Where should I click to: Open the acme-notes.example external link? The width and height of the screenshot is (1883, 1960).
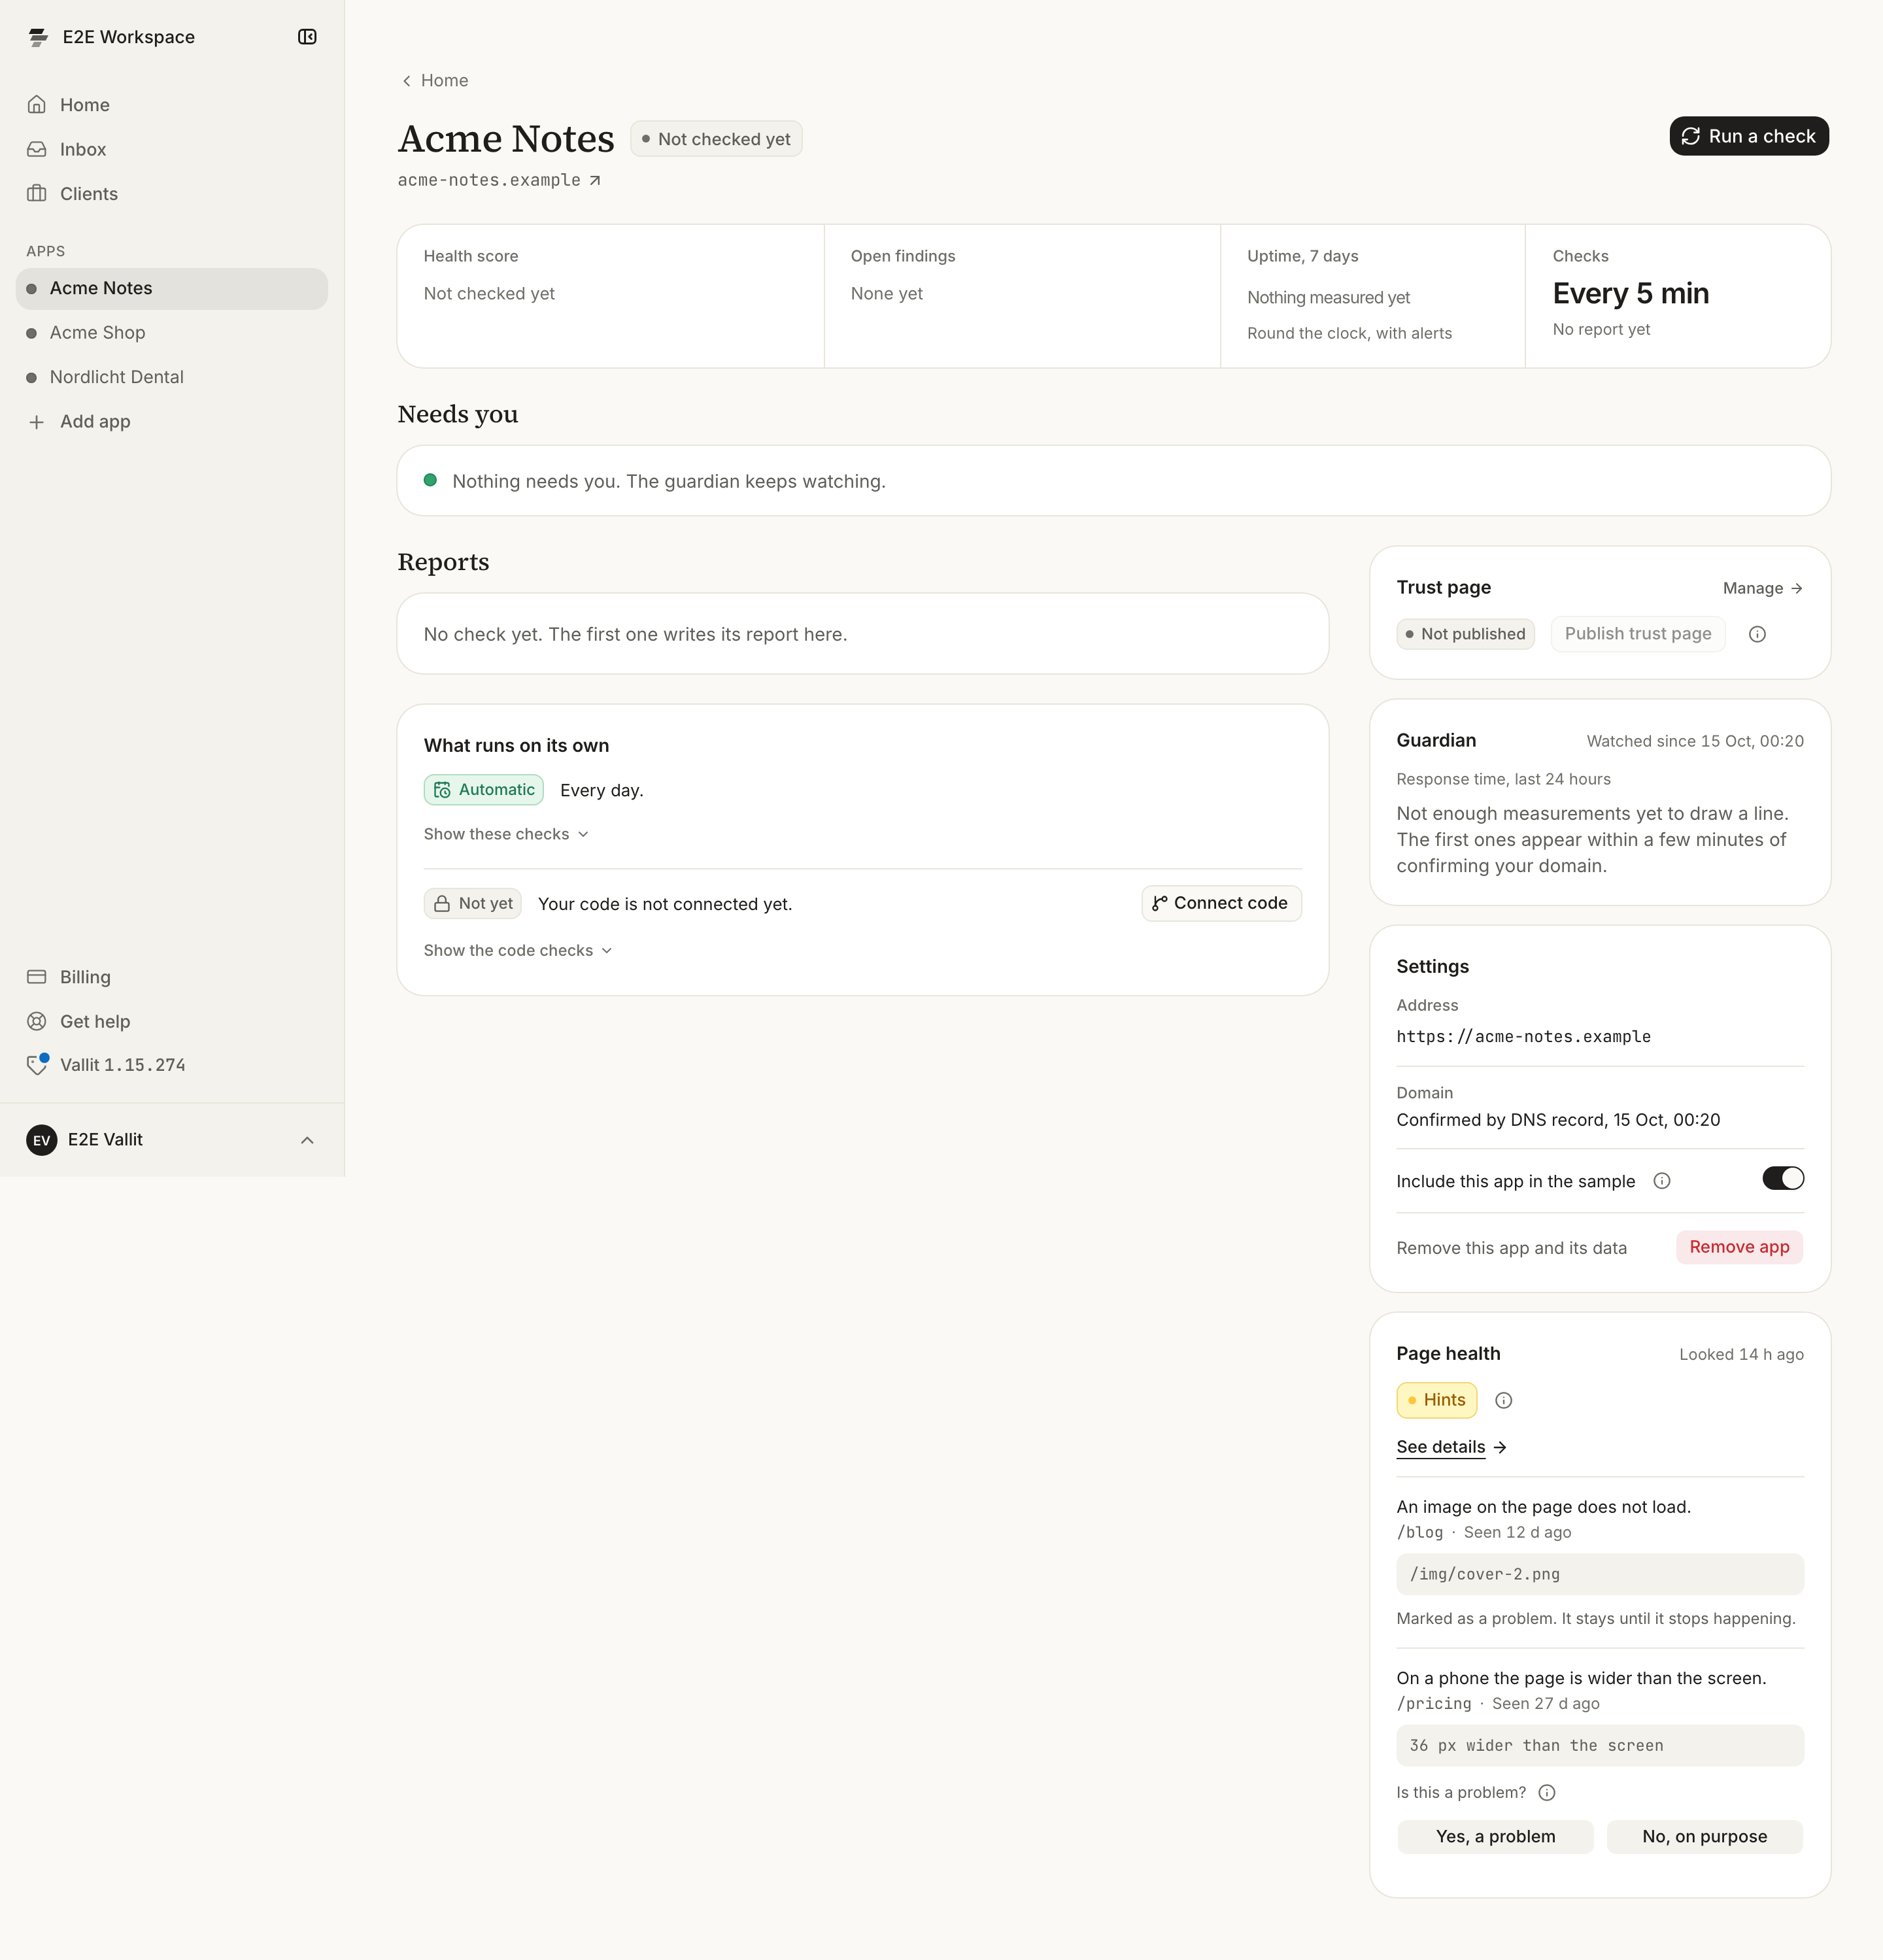tap(499, 180)
